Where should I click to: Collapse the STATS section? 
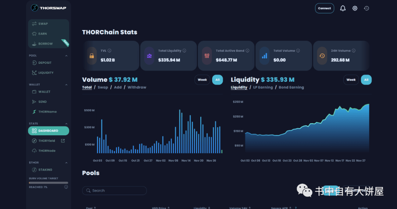(66, 124)
